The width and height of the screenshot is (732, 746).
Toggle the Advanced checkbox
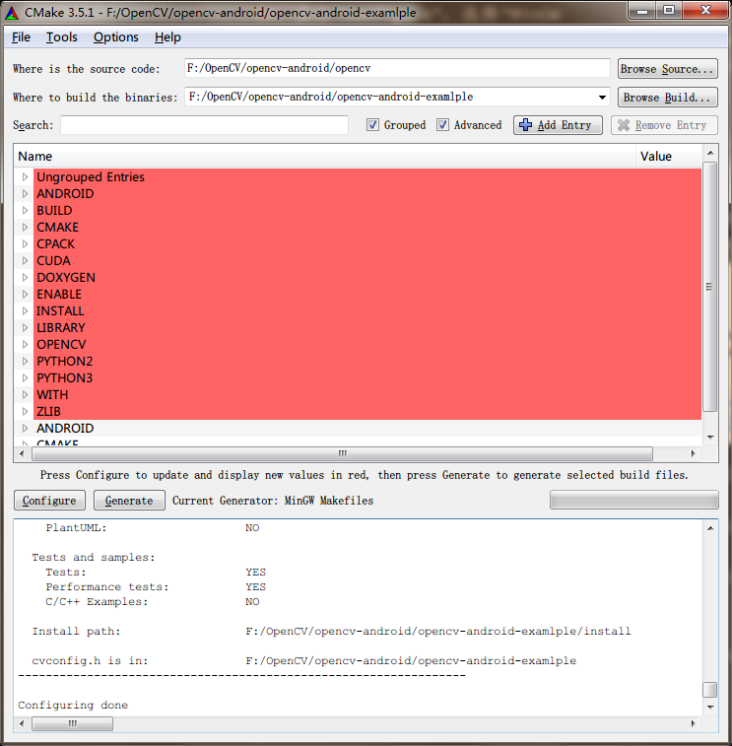click(442, 125)
